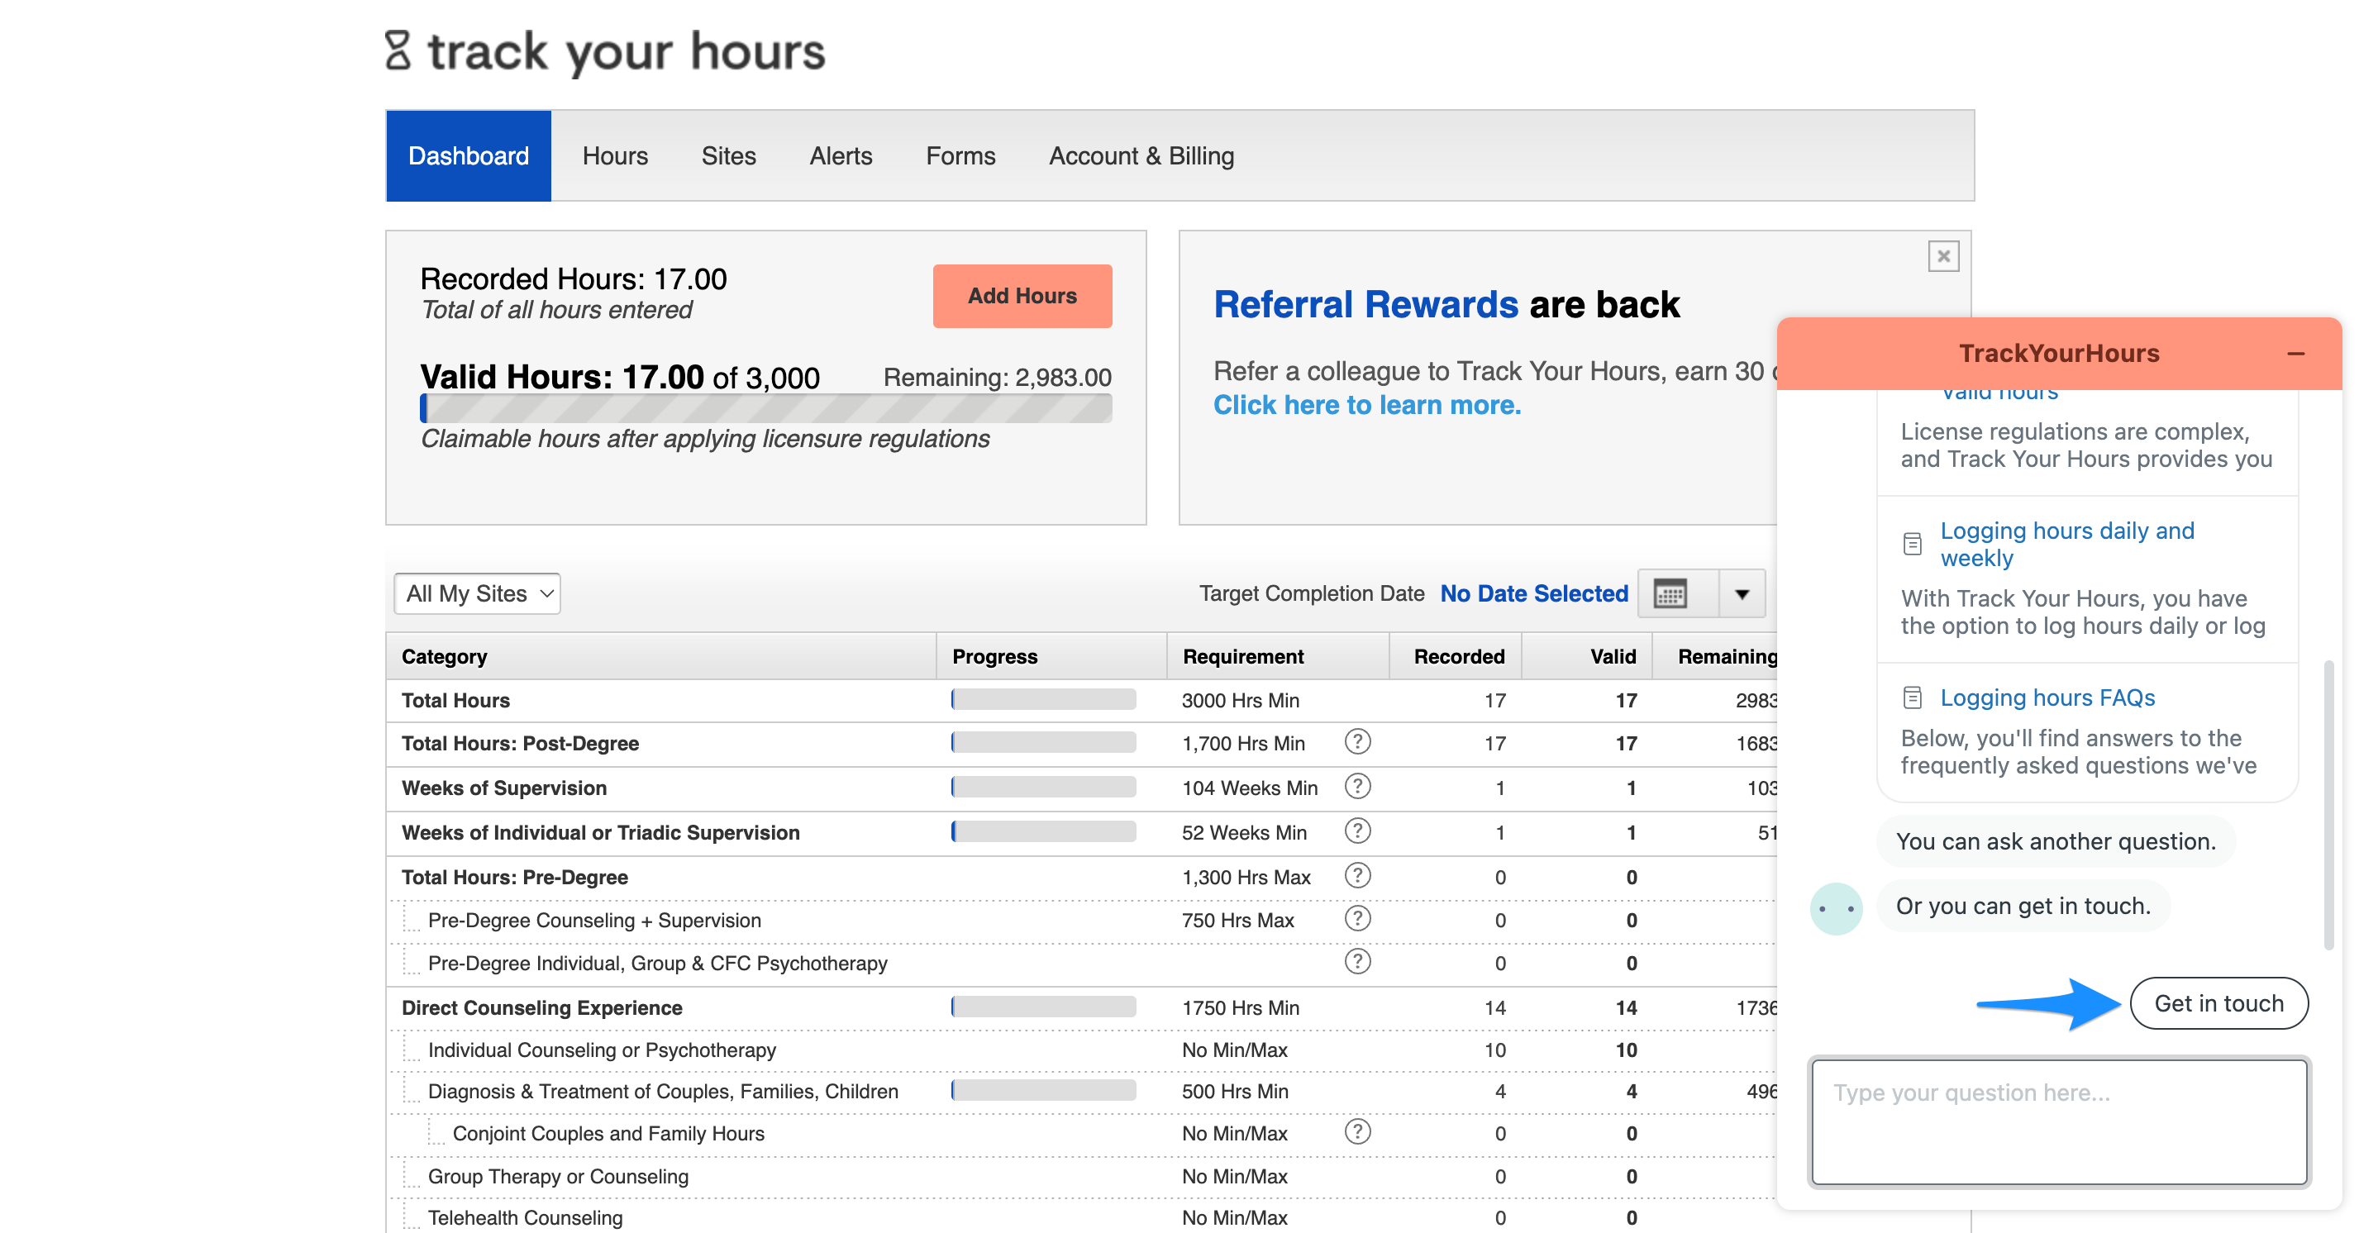Click help icon for Pre-Degree Counseling + Supervision
The image size is (2359, 1233).
click(1357, 919)
